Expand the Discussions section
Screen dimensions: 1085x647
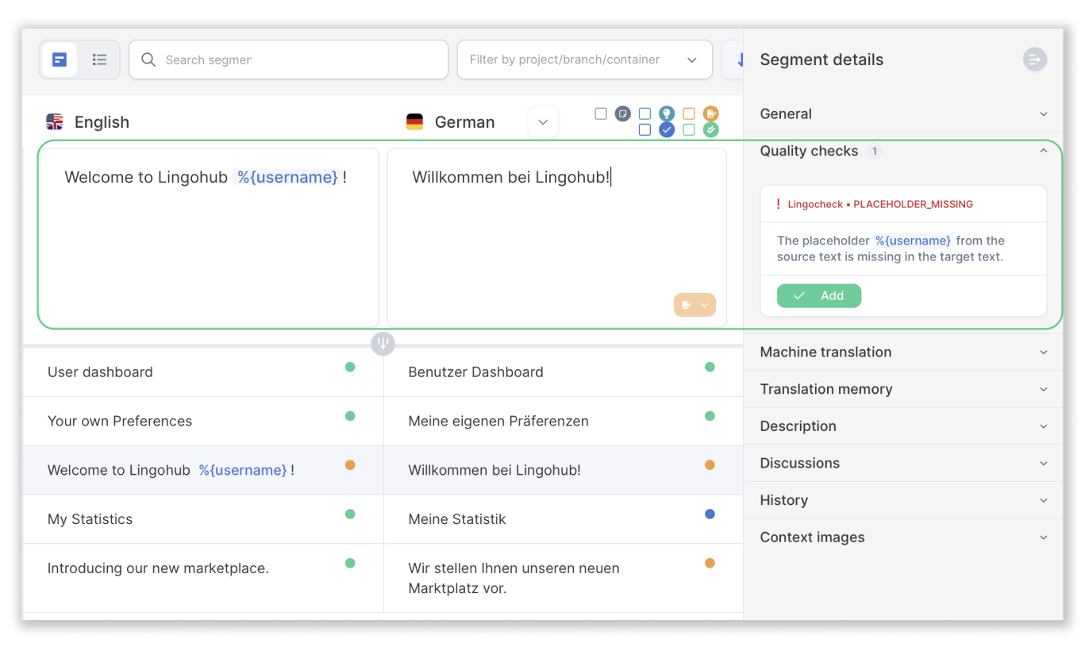[x=903, y=463]
